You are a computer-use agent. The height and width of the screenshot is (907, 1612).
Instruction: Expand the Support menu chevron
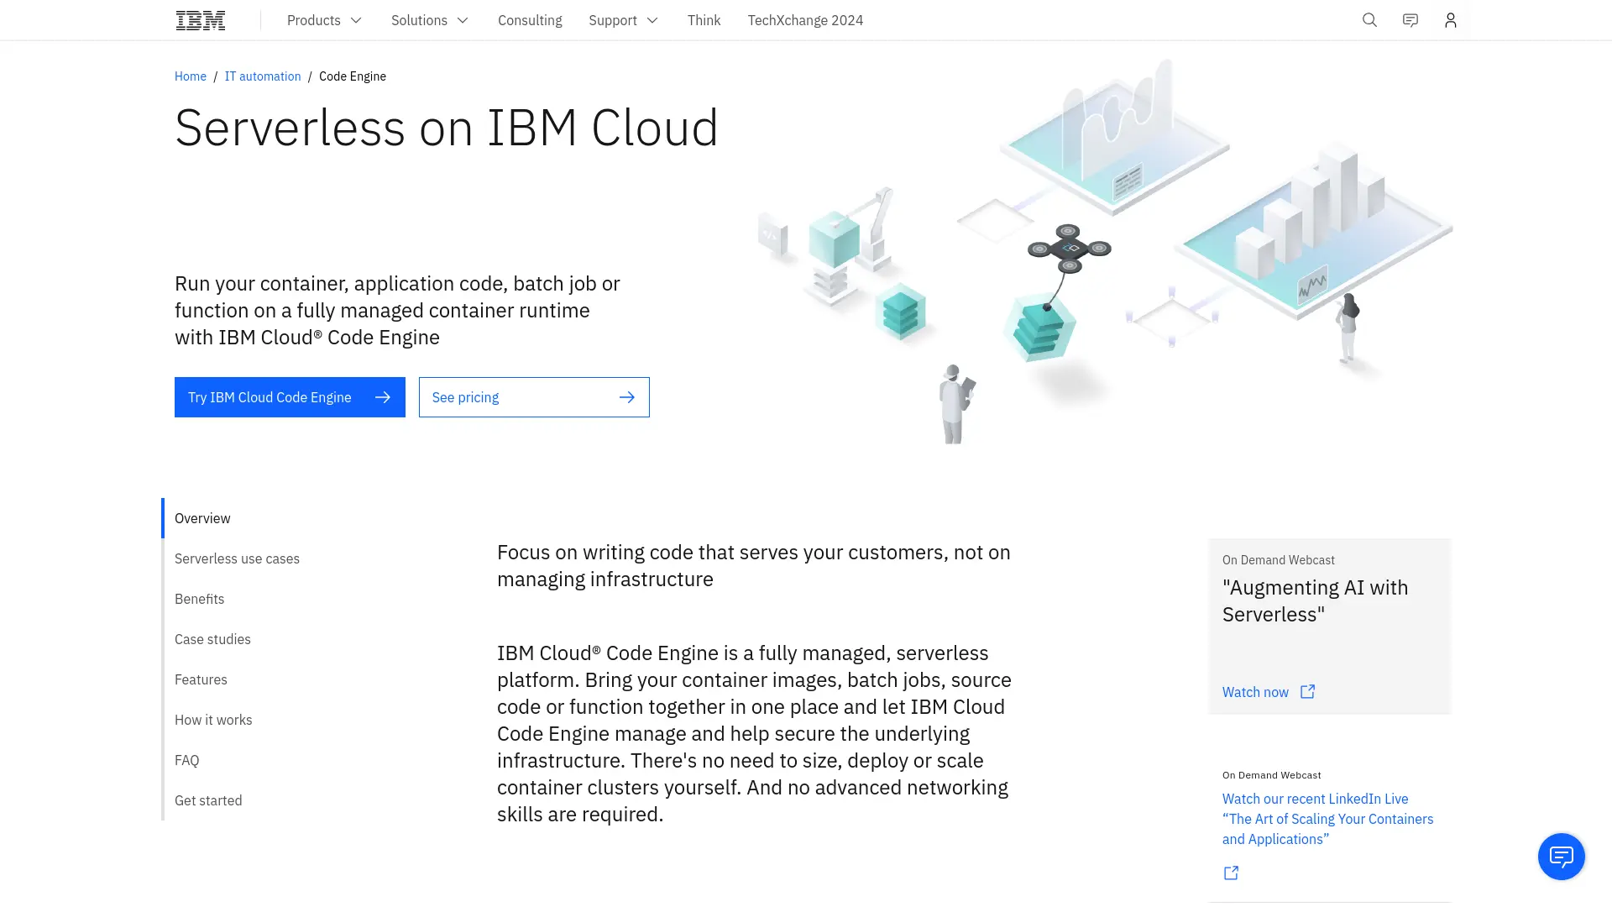click(x=652, y=20)
